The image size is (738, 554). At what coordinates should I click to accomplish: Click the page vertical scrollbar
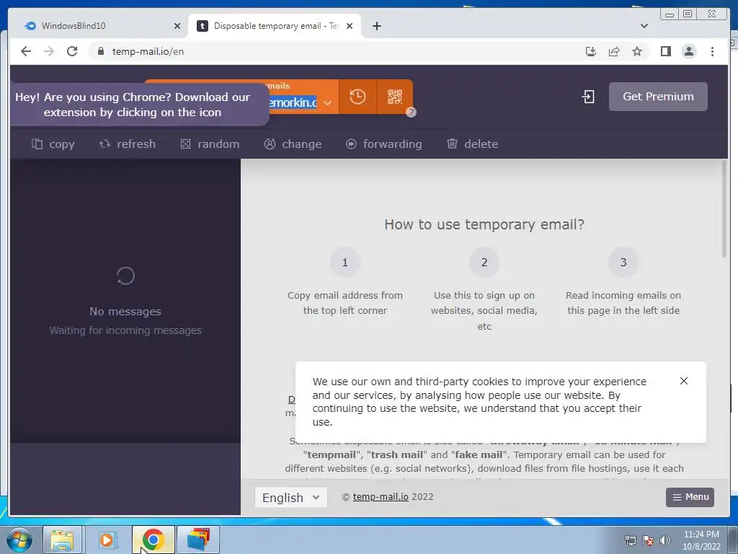[x=724, y=209]
